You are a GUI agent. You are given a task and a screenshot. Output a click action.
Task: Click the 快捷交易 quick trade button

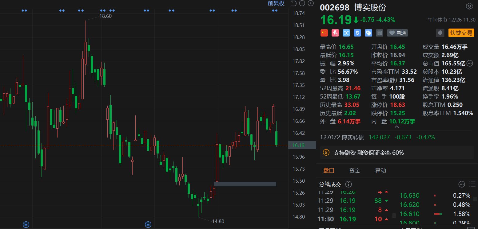[461, 33]
